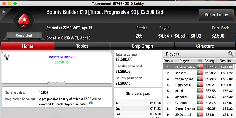
Task: Open the Bounty Builder €10 link
Action: [x=62, y=57]
